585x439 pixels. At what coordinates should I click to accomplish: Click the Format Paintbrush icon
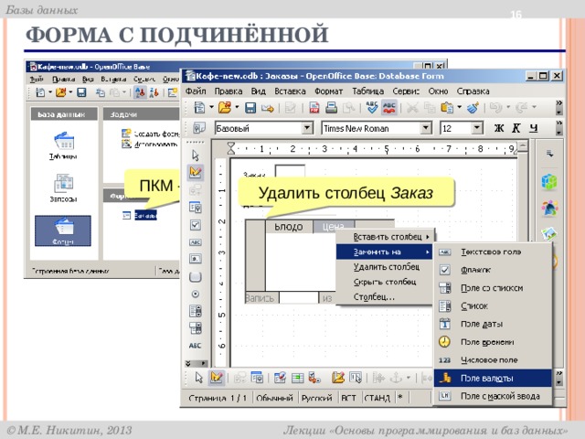tap(473, 108)
